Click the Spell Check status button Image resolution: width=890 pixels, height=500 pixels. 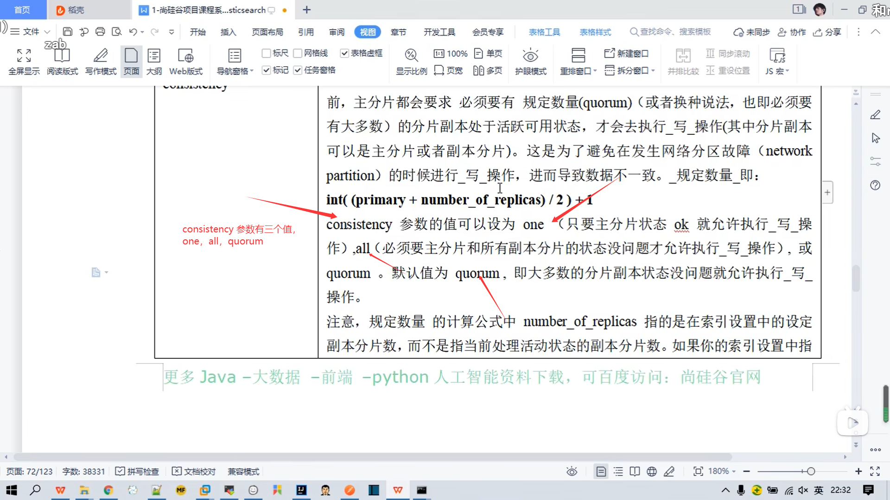[137, 471]
